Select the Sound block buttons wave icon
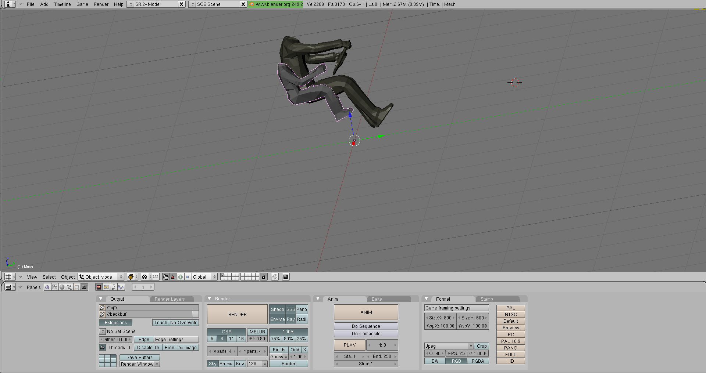 [121, 287]
